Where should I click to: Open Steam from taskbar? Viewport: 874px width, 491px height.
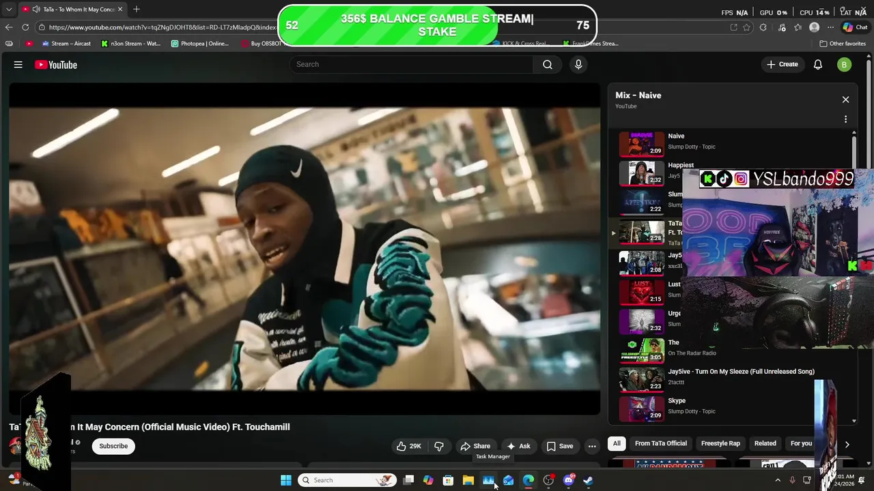(x=589, y=480)
